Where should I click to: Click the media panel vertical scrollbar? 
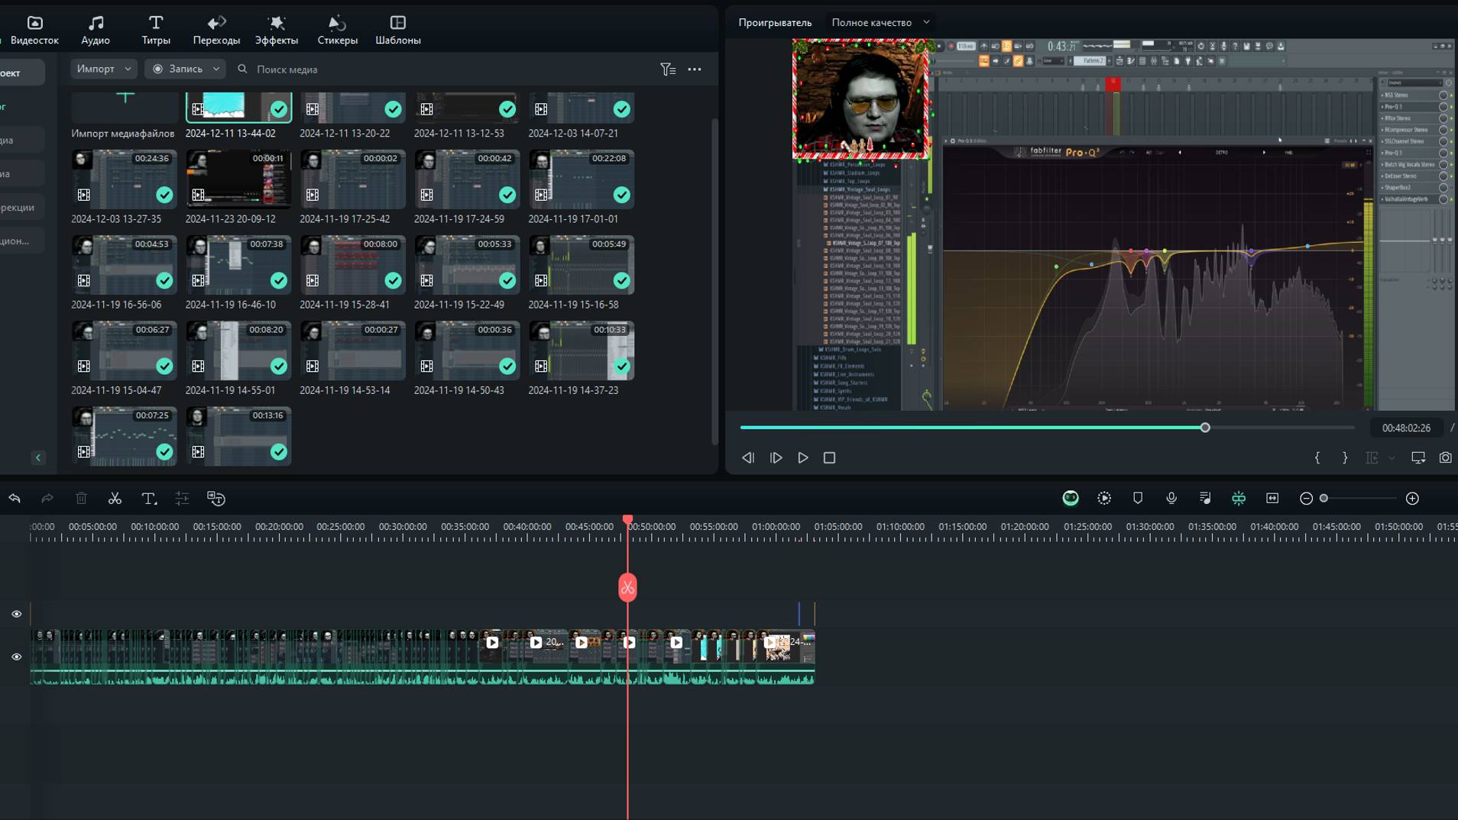click(x=714, y=281)
